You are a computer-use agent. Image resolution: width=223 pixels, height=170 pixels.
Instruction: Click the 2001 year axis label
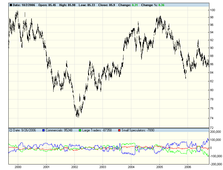46,167
